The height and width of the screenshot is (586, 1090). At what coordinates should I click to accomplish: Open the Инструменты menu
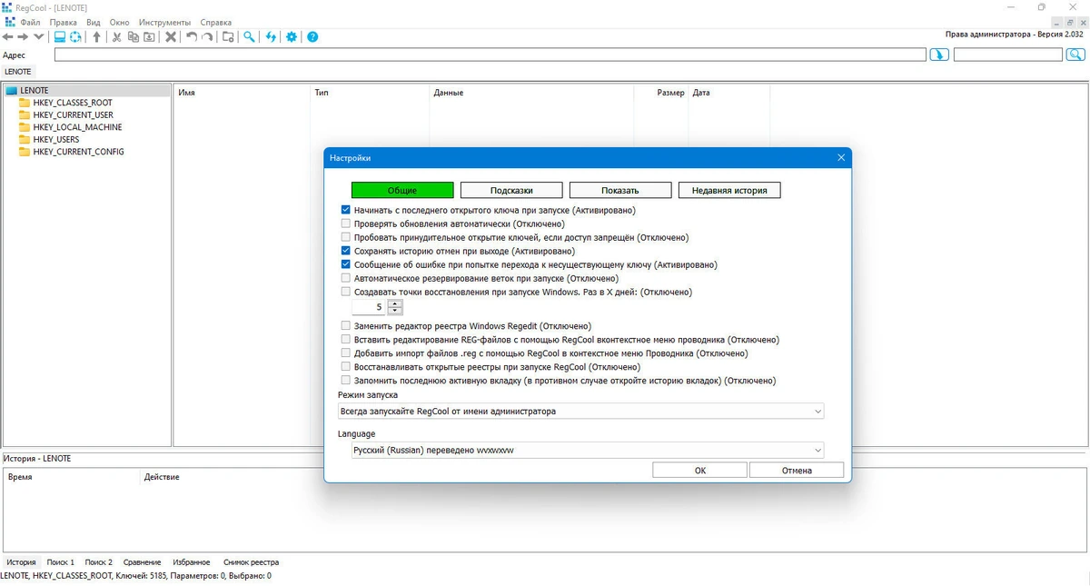coord(164,22)
